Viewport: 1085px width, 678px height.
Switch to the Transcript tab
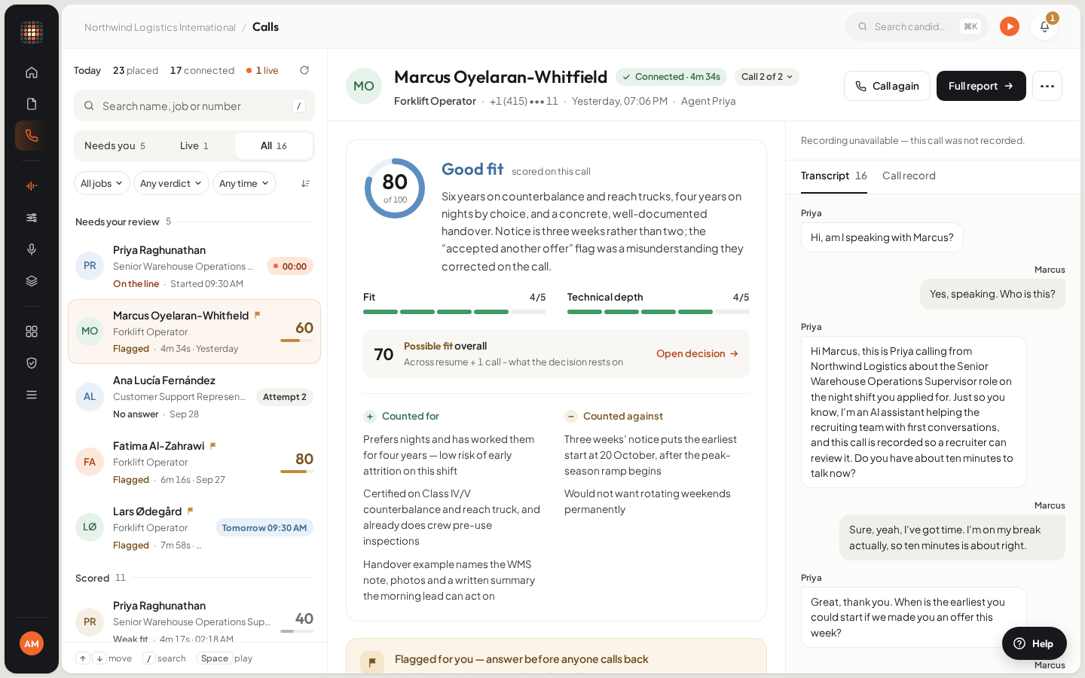833,176
